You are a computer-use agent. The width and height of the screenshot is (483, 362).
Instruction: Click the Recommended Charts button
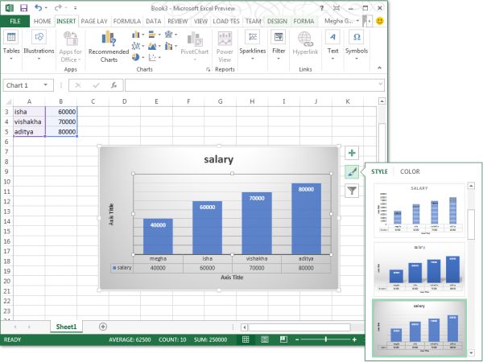click(x=109, y=47)
